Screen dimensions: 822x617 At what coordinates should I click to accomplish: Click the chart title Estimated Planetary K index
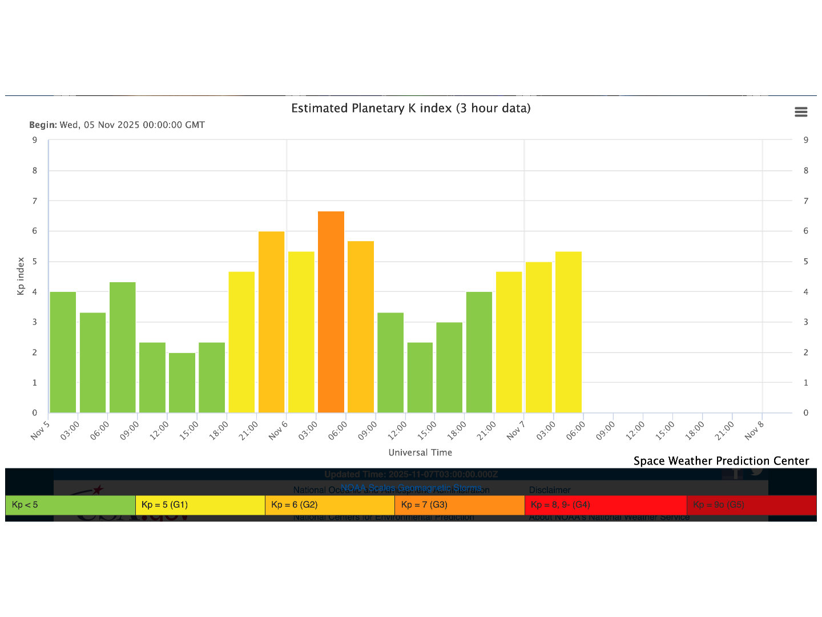[410, 109]
